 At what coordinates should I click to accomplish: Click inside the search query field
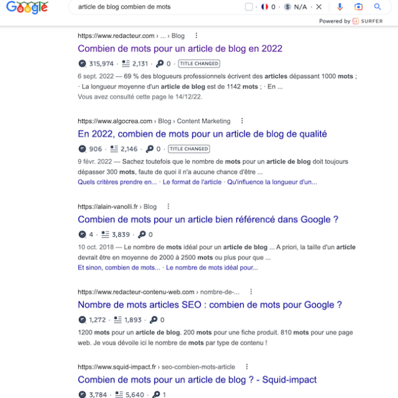coord(157,7)
